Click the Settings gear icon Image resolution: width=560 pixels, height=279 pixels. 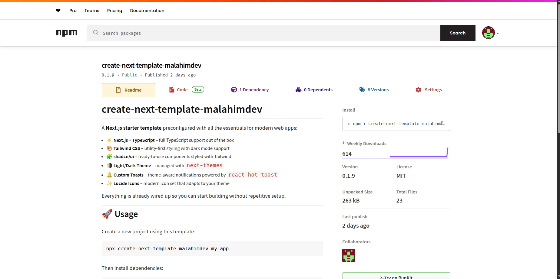coord(418,90)
